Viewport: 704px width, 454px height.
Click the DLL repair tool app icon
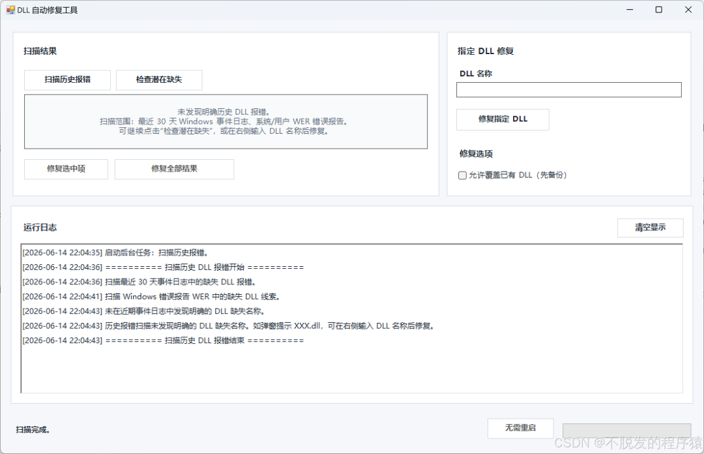[10, 10]
